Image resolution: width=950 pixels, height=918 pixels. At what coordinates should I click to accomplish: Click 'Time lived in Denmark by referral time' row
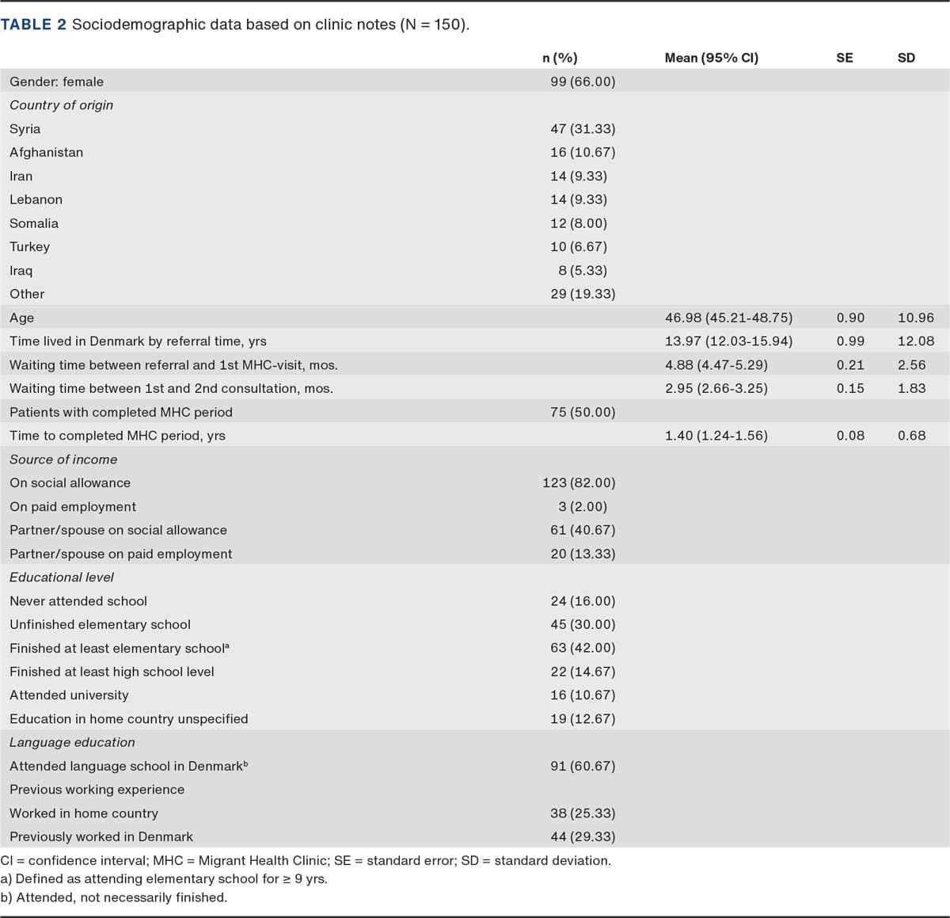[138, 341]
